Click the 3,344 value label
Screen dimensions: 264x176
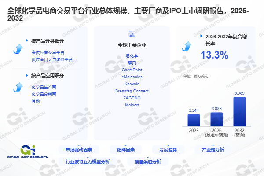pyautogui.click(x=194, y=110)
